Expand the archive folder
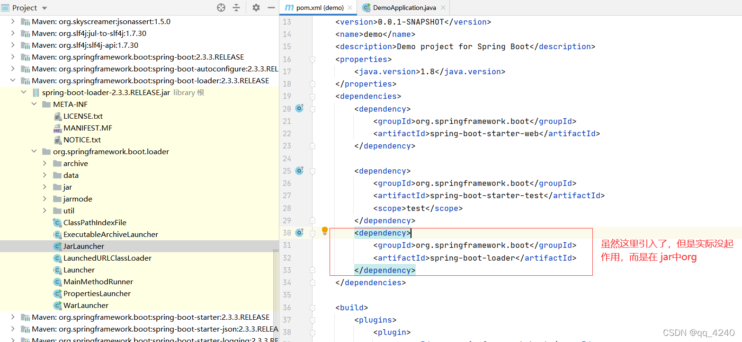The width and height of the screenshot is (742, 342). (x=45, y=164)
